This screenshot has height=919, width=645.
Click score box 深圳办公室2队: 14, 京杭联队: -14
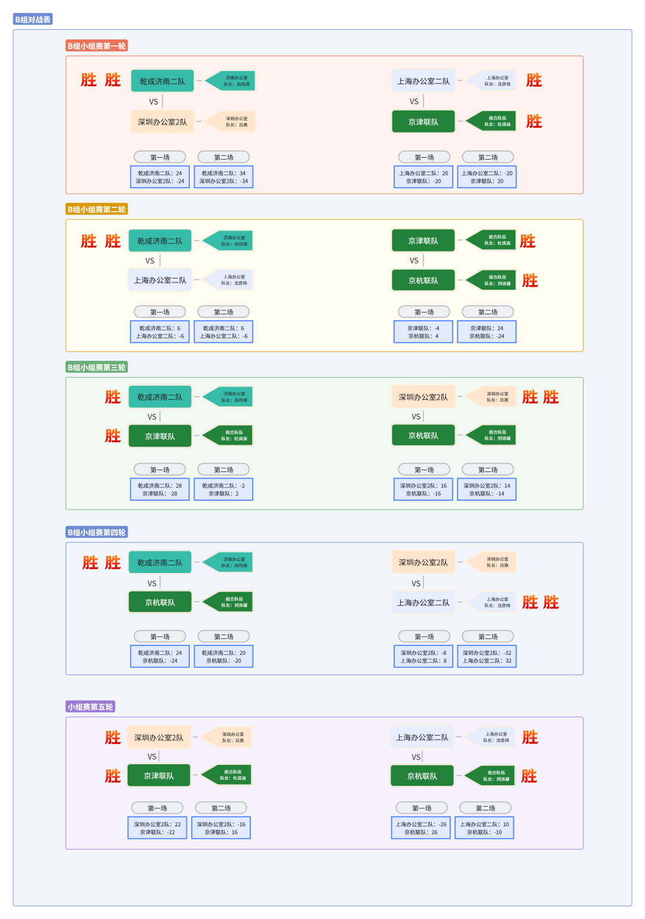click(487, 490)
